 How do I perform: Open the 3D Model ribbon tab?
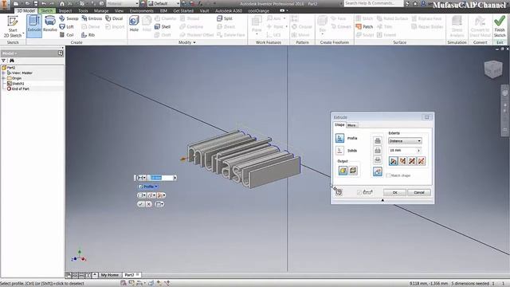pos(25,10)
